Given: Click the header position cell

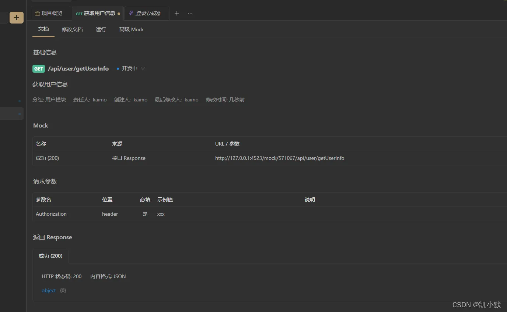Looking at the screenshot, I should [110, 214].
